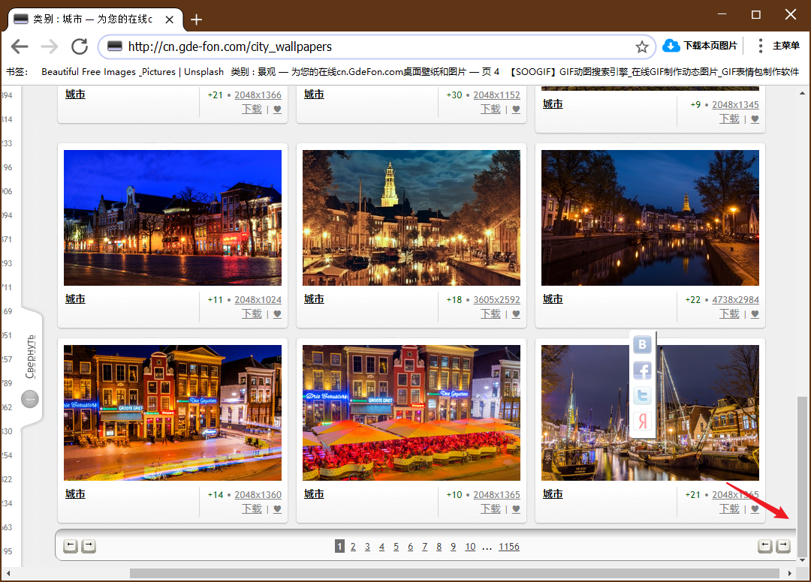The height and width of the screenshot is (582, 811).
Task: Share via the Yandex 'Я' icon
Action: (642, 421)
